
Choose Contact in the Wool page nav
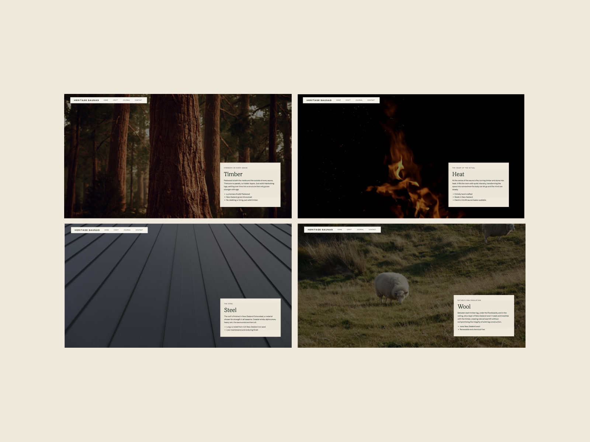pos(372,230)
